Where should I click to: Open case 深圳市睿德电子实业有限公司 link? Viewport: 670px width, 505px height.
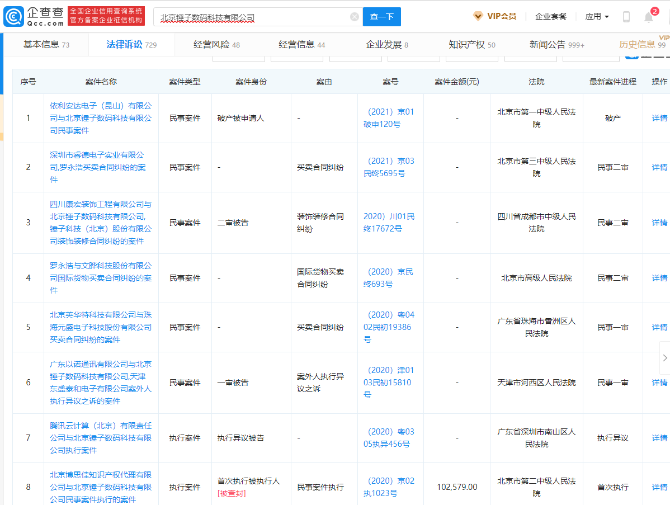click(97, 167)
